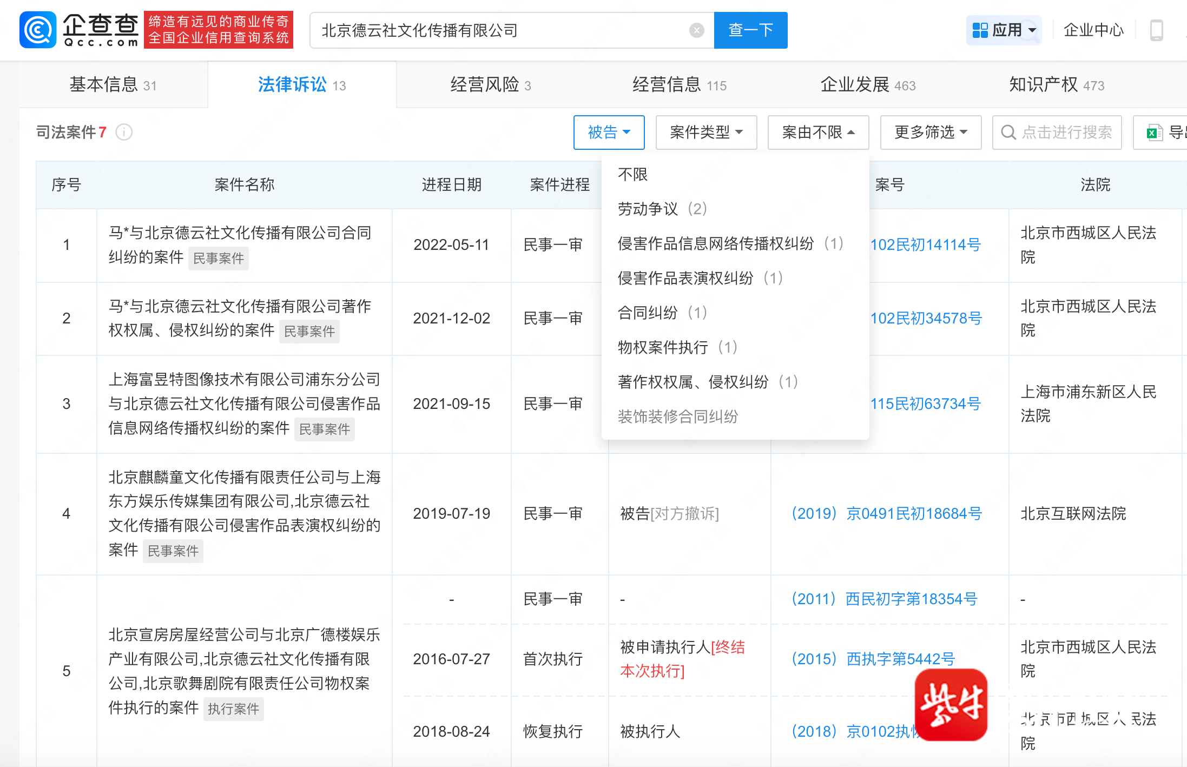Clear the search box text
The height and width of the screenshot is (767, 1187).
696,30
